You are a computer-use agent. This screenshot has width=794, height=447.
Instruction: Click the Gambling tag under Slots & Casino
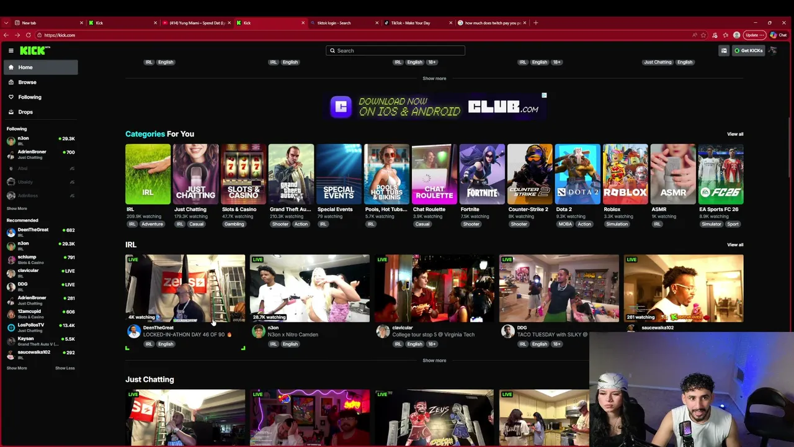pos(234,224)
